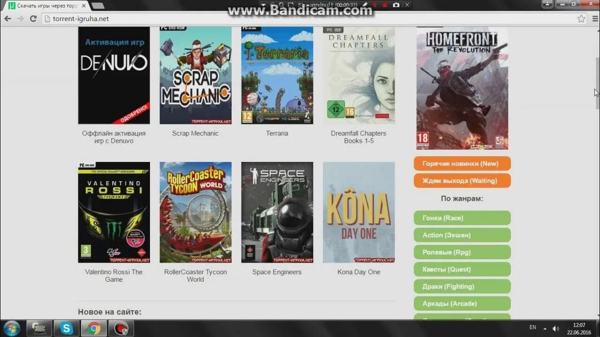Screen dimensions: 600x337
Task: Select the Скачать игры через торрент tab
Action: (47, 6)
